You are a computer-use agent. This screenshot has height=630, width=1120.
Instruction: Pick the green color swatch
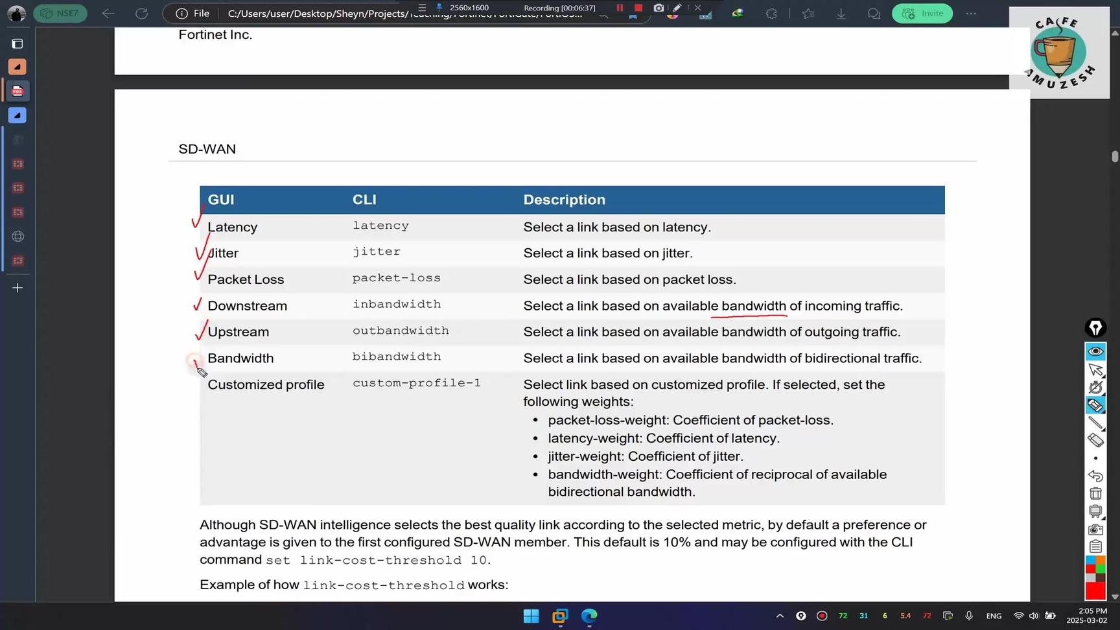[1101, 568]
